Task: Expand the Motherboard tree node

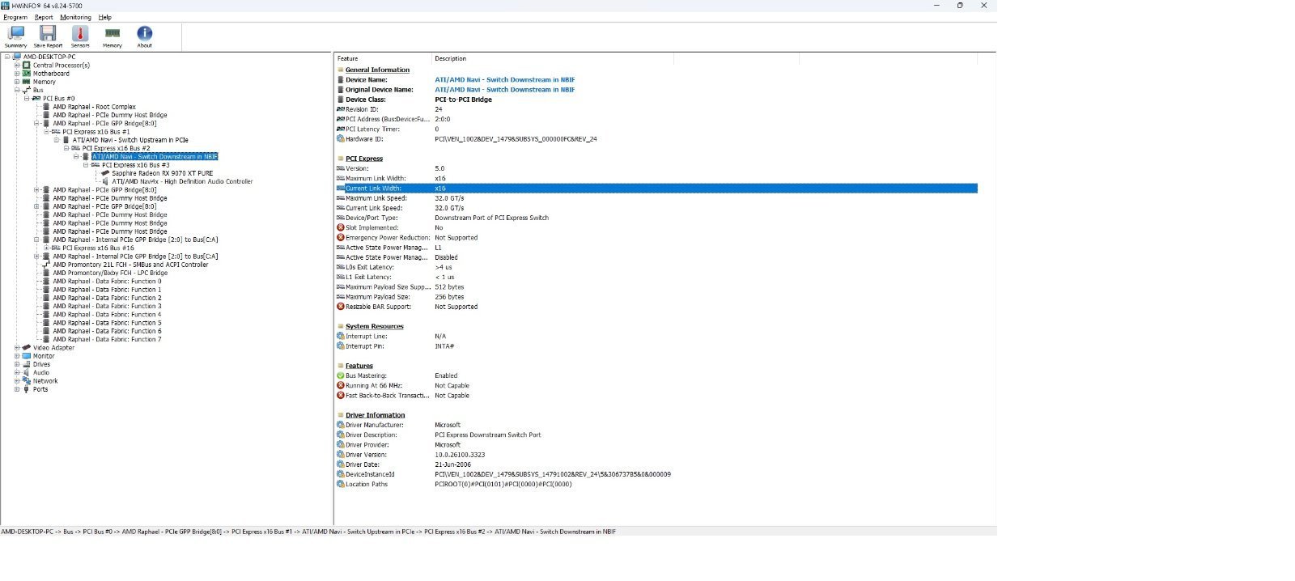Action: [17, 74]
